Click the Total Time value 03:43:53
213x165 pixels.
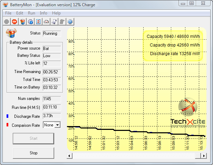pos(52,80)
